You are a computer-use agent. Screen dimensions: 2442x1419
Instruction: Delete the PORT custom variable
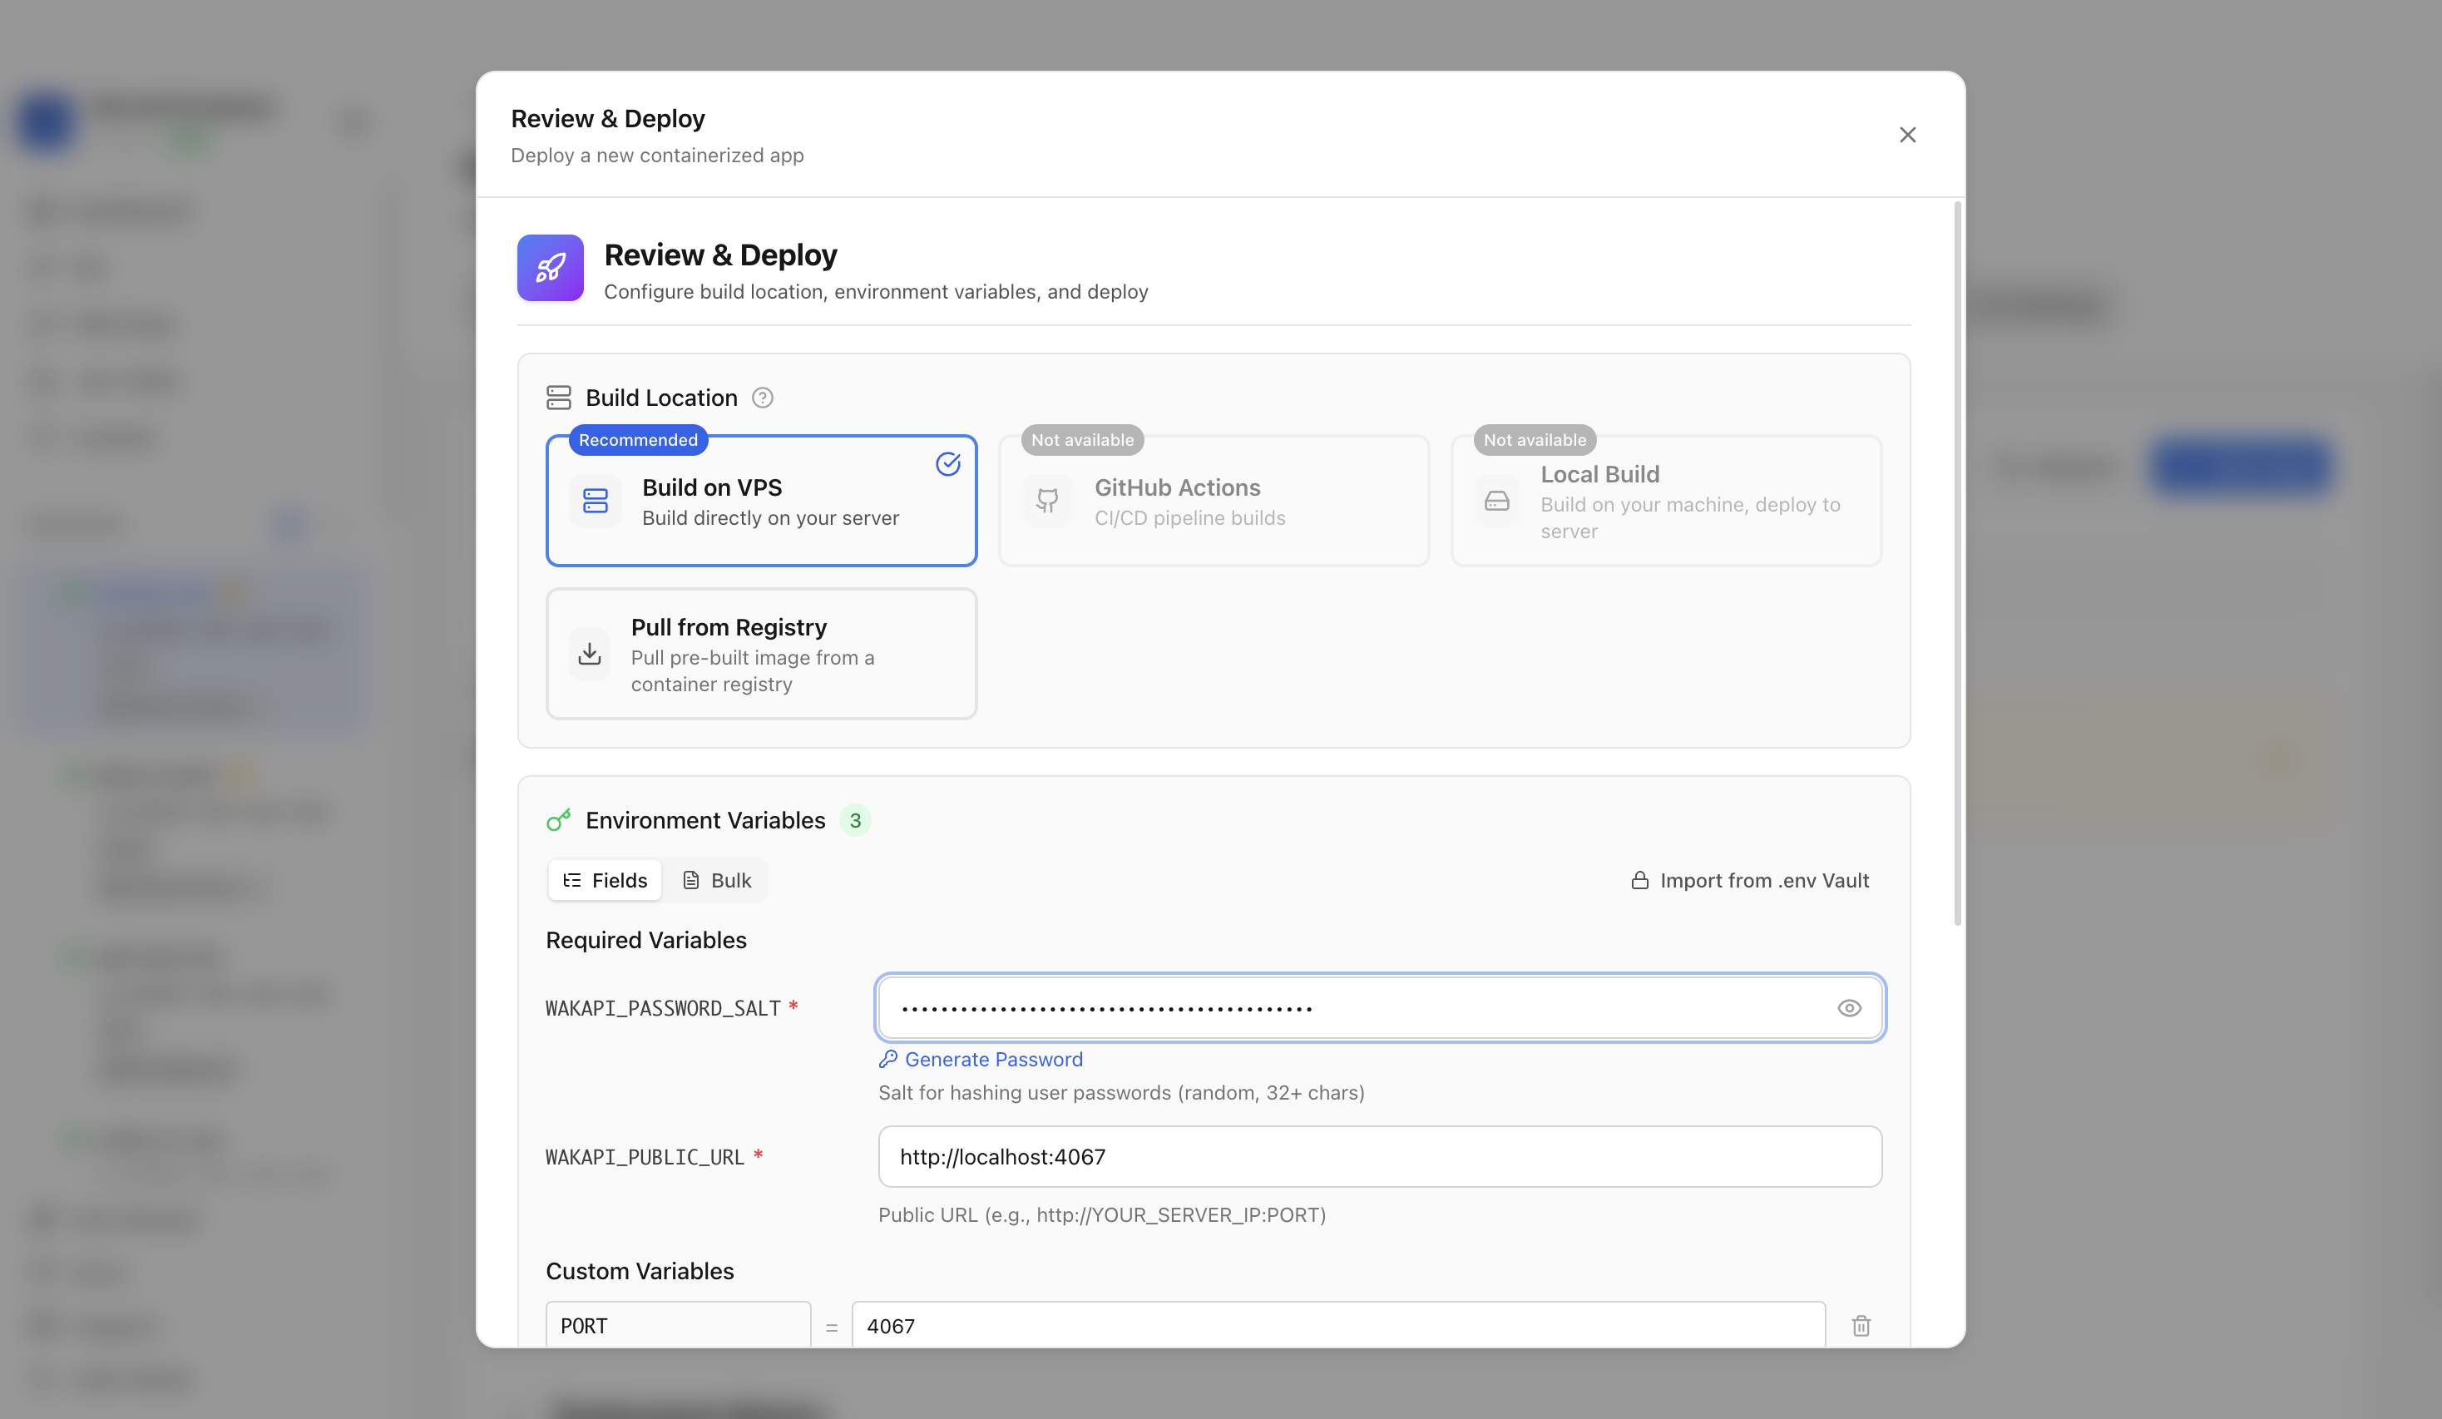(x=1861, y=1326)
